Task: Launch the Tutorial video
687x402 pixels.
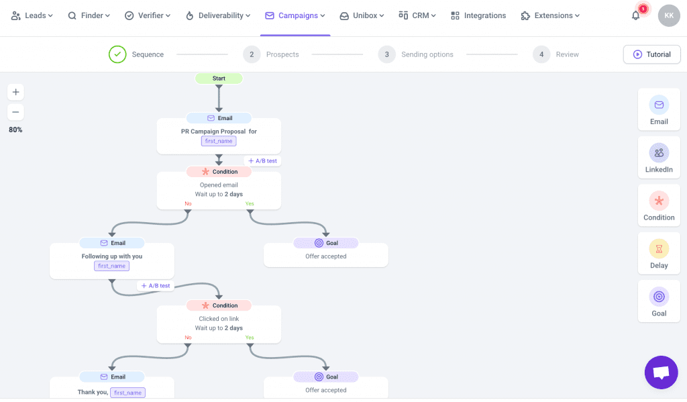Action: pyautogui.click(x=651, y=54)
